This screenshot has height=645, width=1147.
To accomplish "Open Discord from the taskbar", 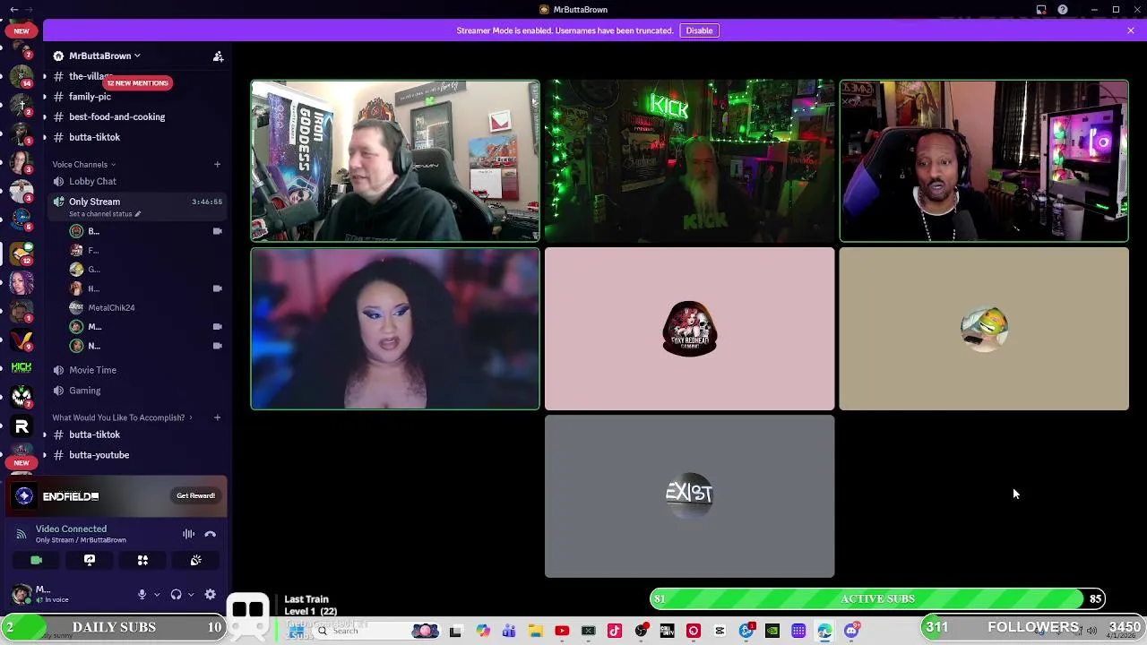I will click(851, 632).
